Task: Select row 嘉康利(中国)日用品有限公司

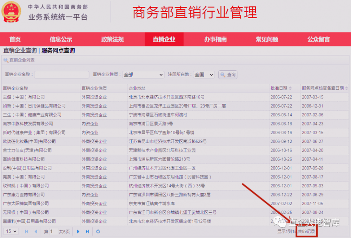Action: pos(175,221)
